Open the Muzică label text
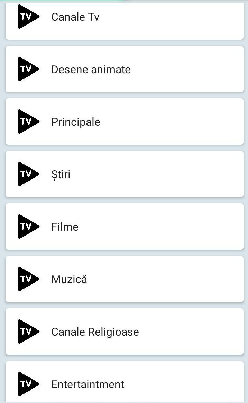This screenshot has height=403, width=248. (69, 279)
